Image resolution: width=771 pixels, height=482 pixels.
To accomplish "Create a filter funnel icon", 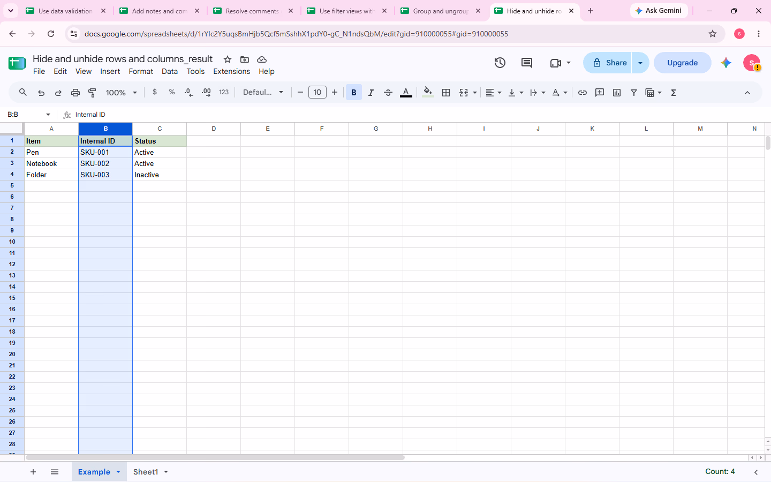I will (634, 93).
